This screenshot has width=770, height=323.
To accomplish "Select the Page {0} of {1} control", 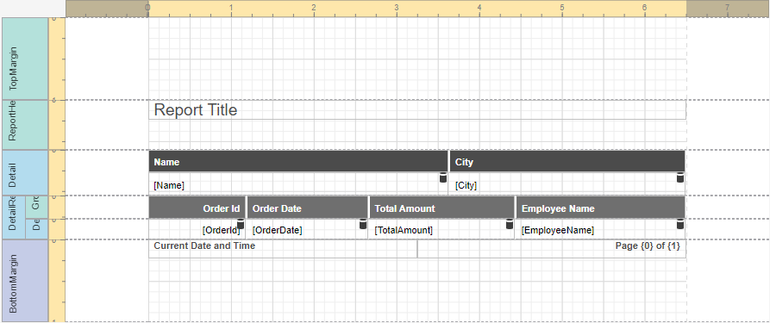I will 552,249.
